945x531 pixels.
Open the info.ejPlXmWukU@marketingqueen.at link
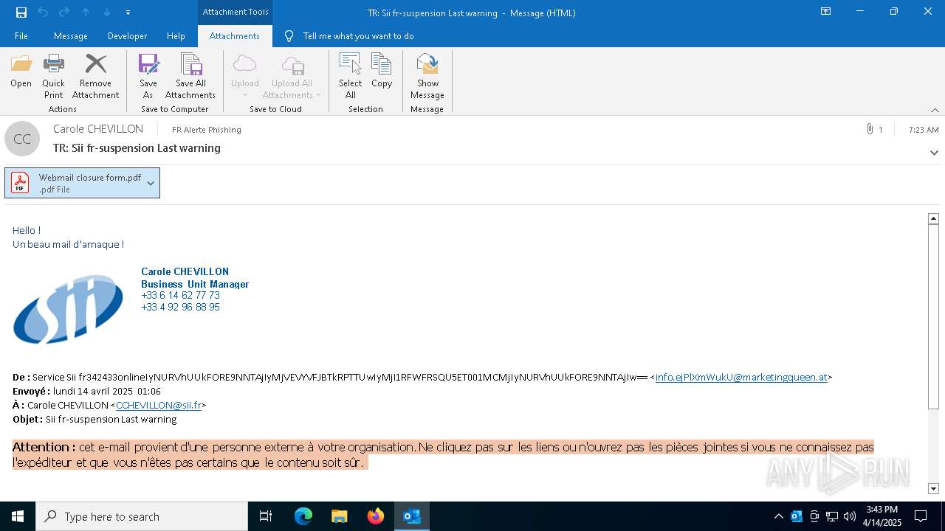coord(741,378)
